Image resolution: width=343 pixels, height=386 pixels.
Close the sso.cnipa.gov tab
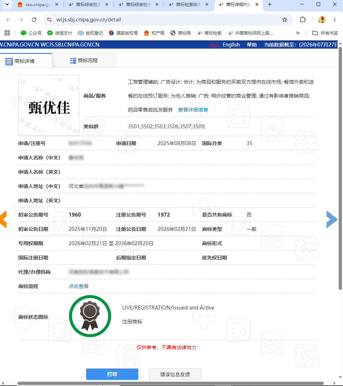(x=57, y=4)
